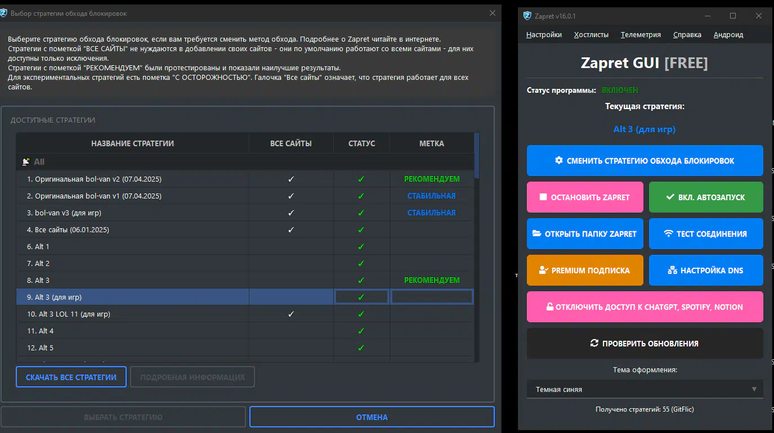The height and width of the screenshot is (433, 774).
Task: Open the Телеметрия menu
Action: pos(641,34)
